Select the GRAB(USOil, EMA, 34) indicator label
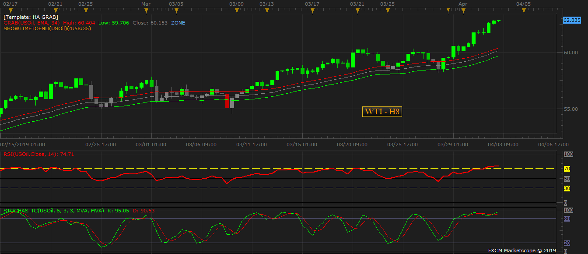The width and height of the screenshot is (588, 254). pyautogui.click(x=31, y=22)
